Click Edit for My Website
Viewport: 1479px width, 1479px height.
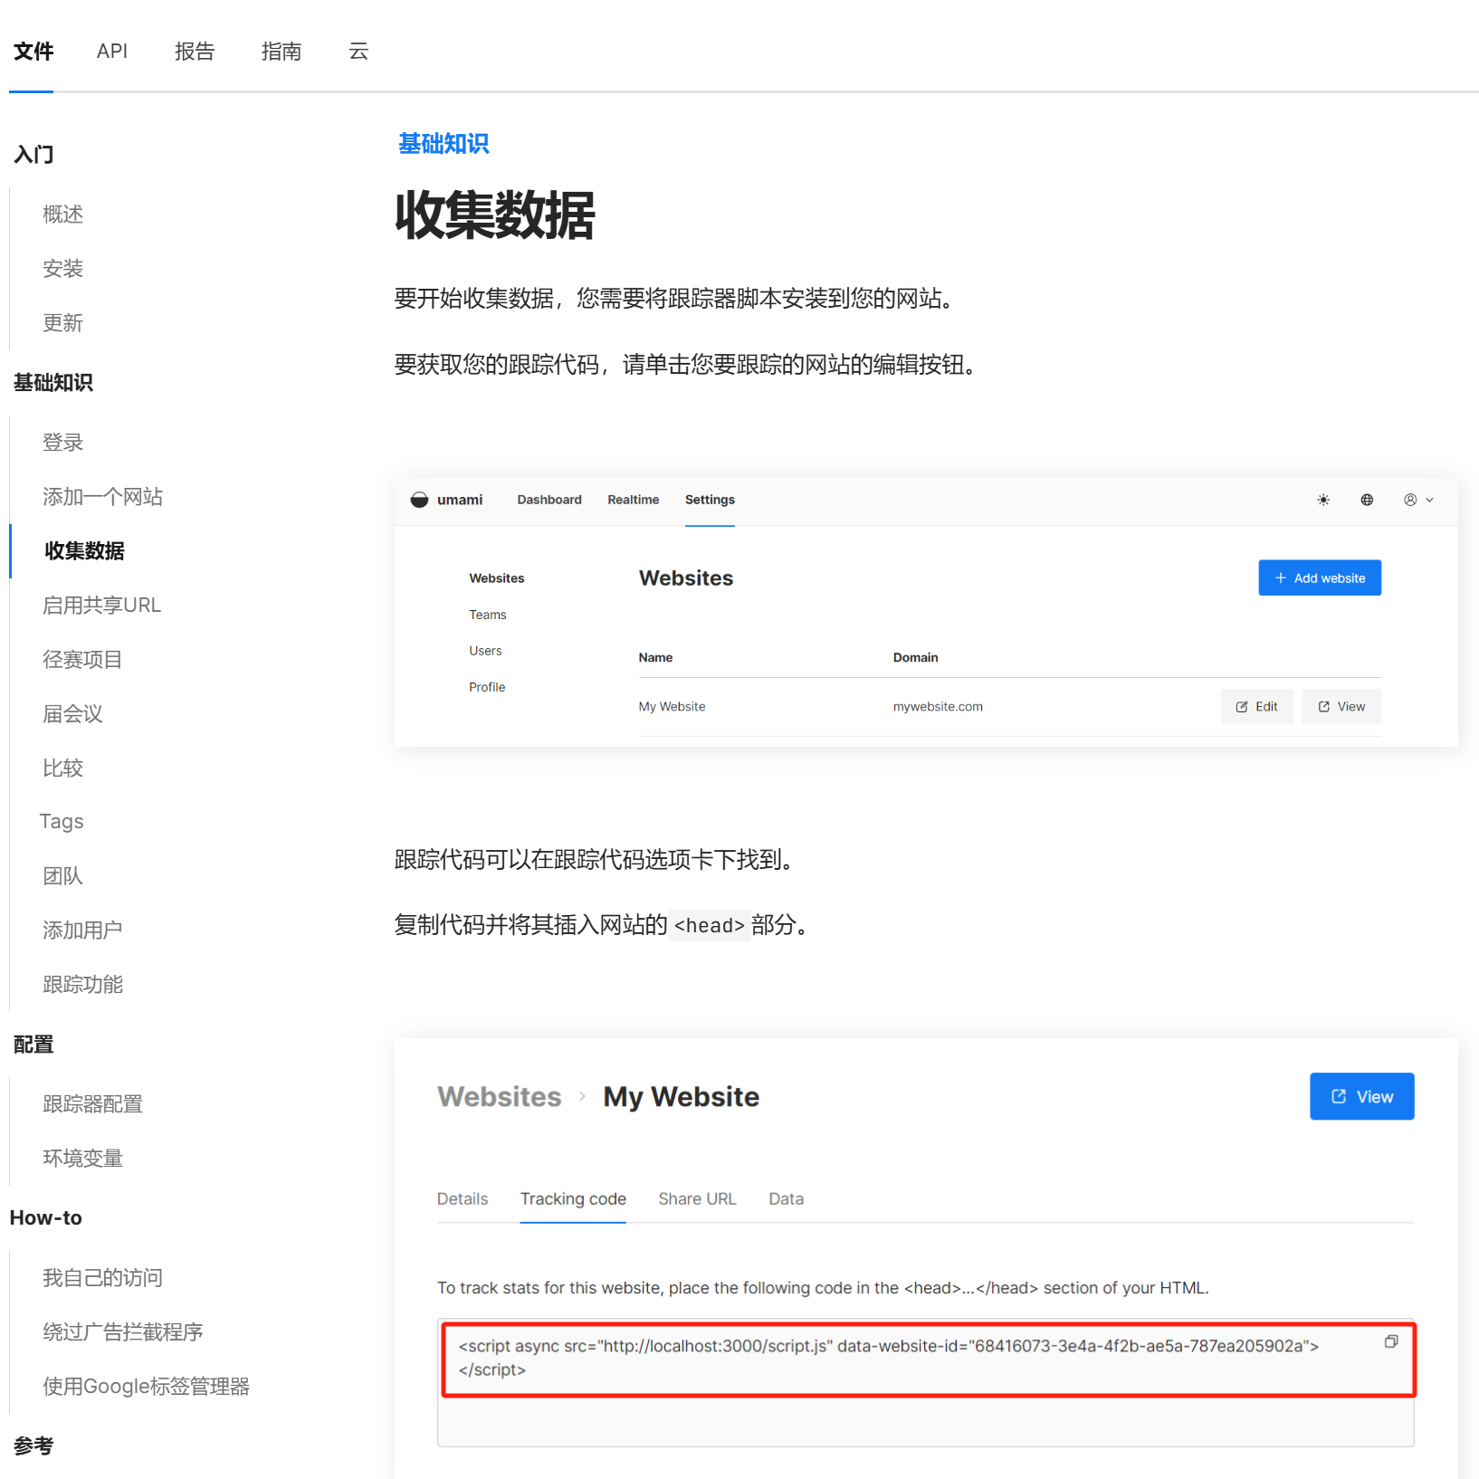(1257, 707)
